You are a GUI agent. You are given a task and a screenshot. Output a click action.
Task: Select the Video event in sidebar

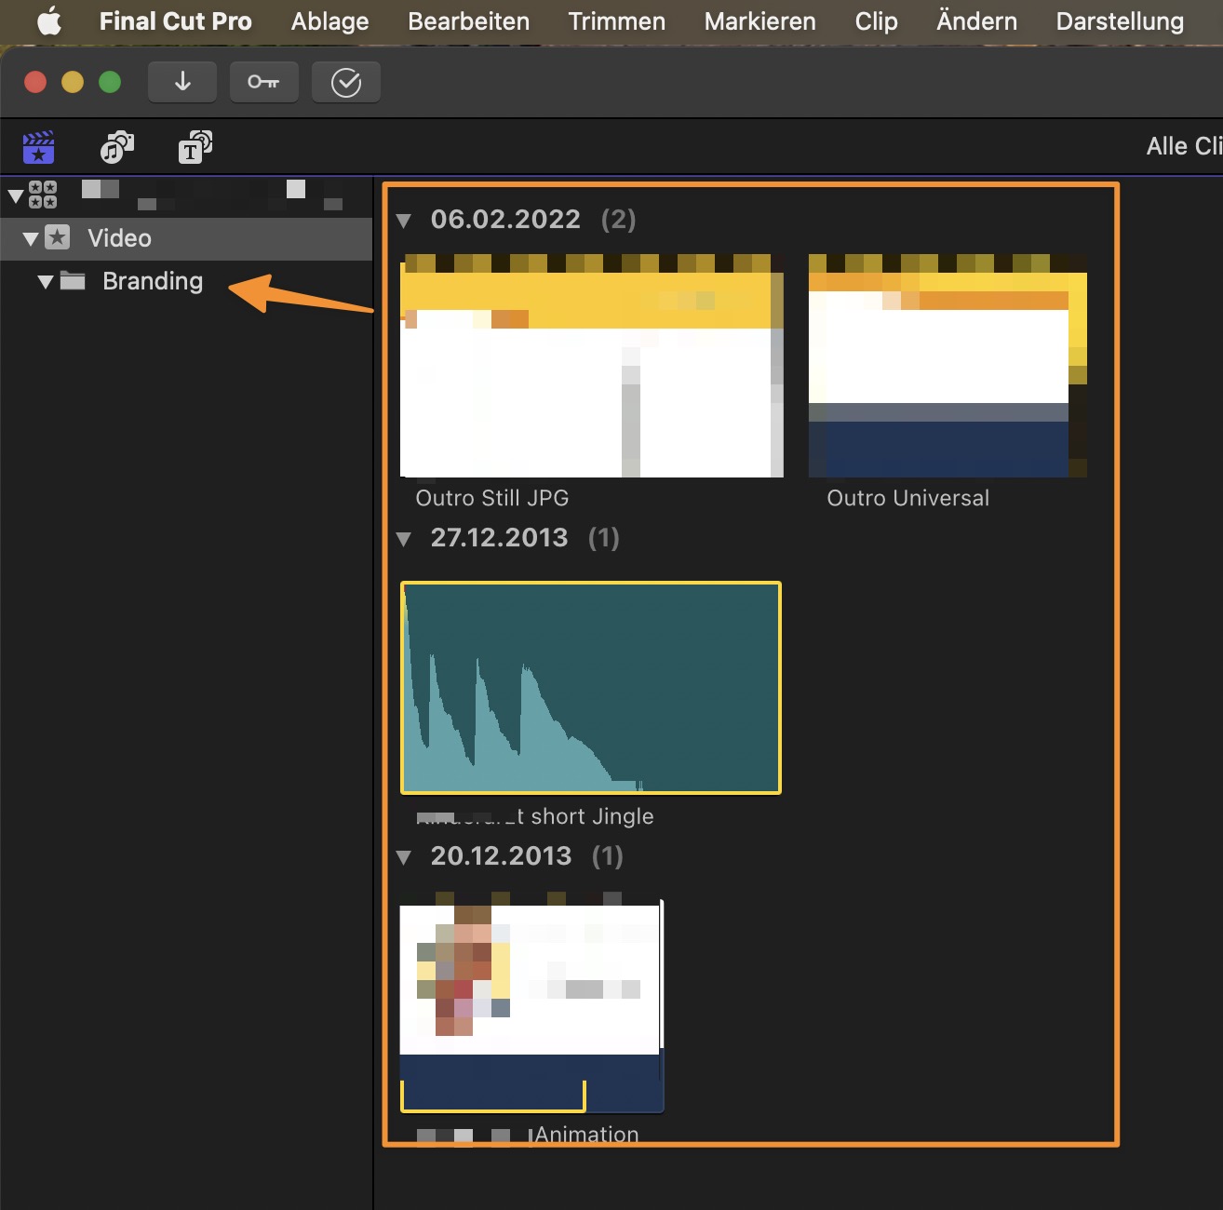coord(119,239)
